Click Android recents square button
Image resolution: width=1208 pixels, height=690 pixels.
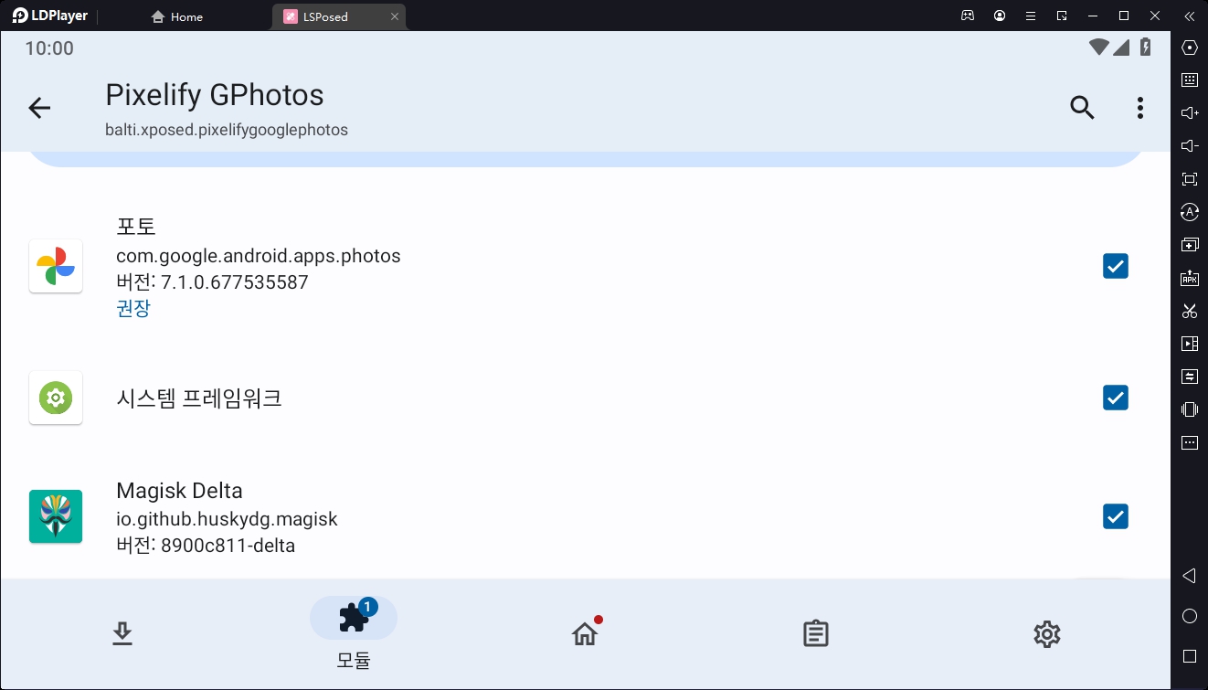click(1189, 656)
